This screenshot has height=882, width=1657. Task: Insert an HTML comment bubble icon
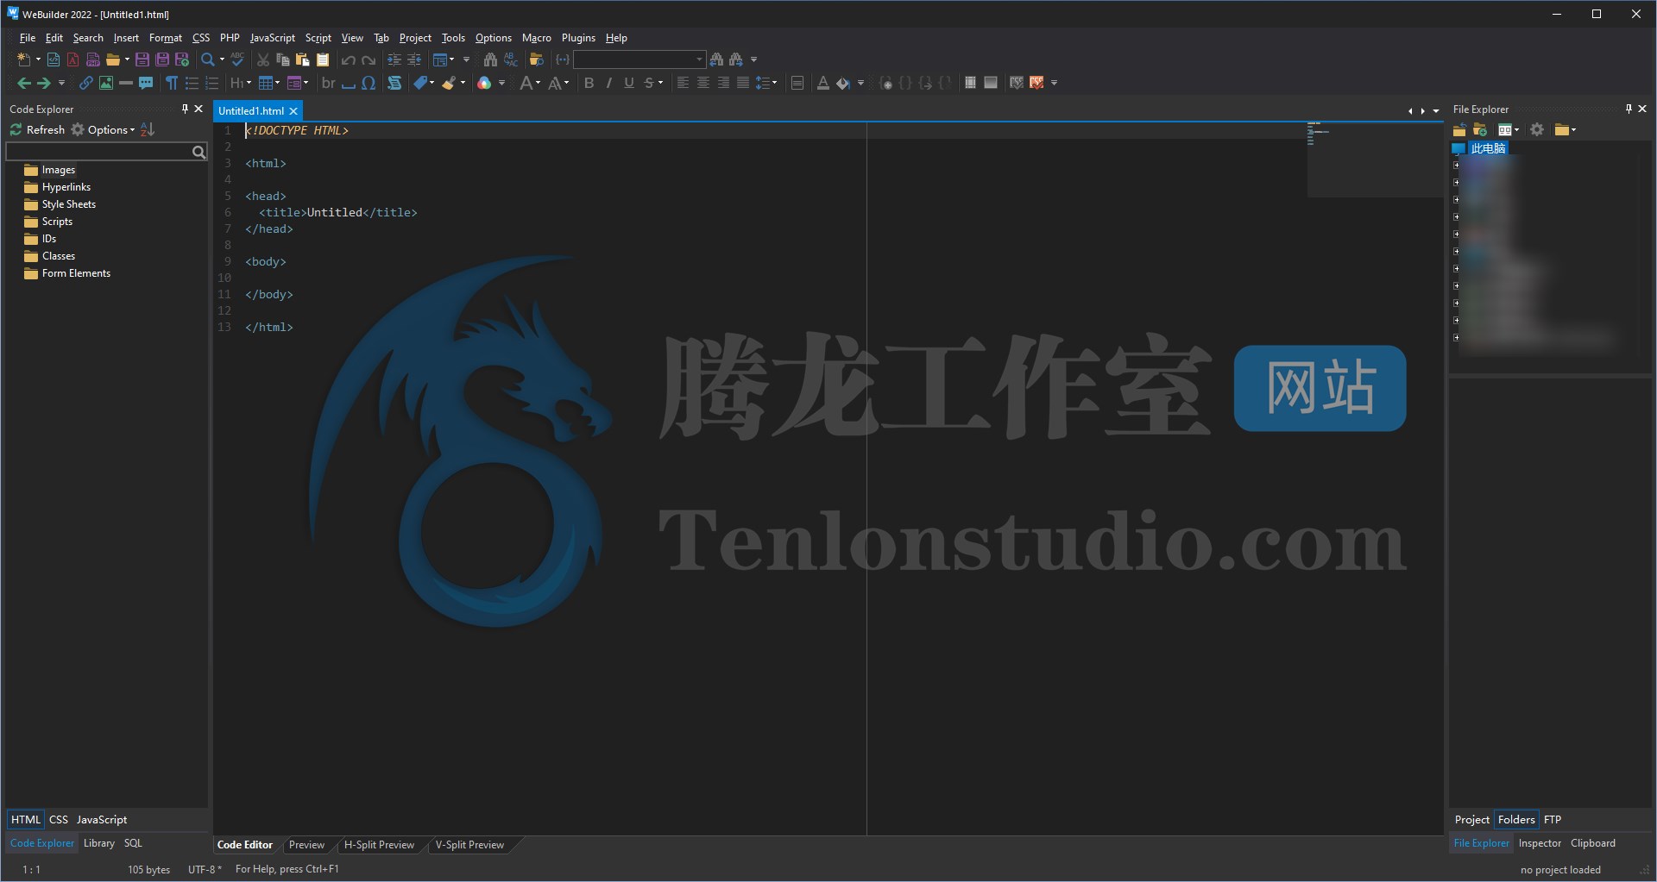tap(146, 83)
